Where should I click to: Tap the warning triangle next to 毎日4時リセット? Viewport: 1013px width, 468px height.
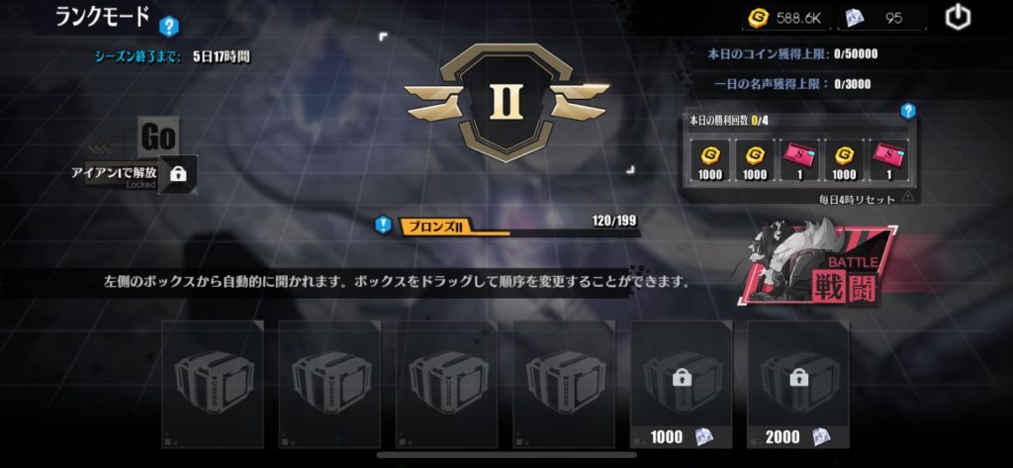(x=908, y=197)
